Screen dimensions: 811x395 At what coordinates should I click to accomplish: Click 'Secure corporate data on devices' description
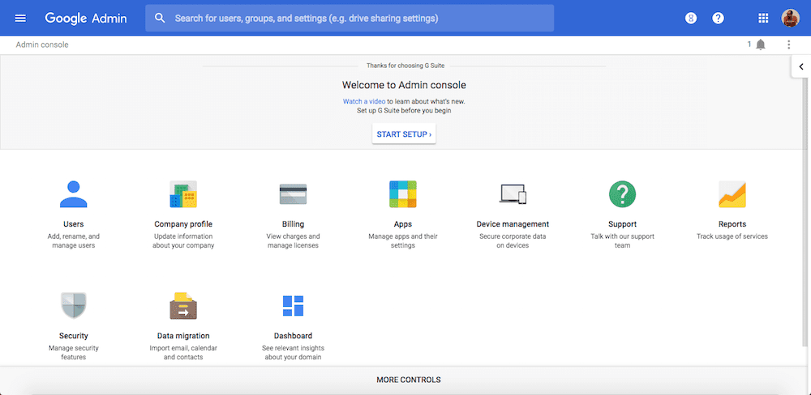click(513, 241)
